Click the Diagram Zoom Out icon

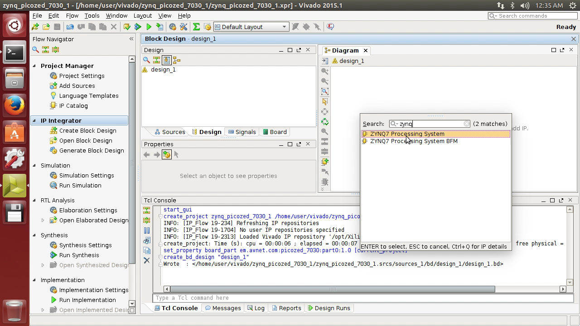pyautogui.click(x=325, y=81)
